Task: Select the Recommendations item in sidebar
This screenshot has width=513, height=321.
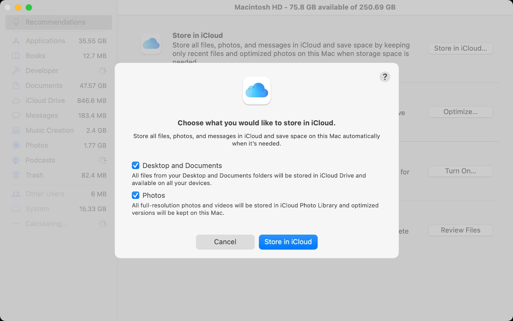Action: pyautogui.click(x=55, y=22)
